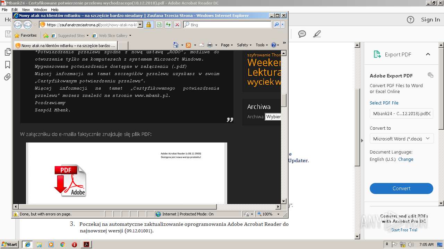Remove selected PDF file with X icon
The width and height of the screenshot is (444, 249).
429,113
